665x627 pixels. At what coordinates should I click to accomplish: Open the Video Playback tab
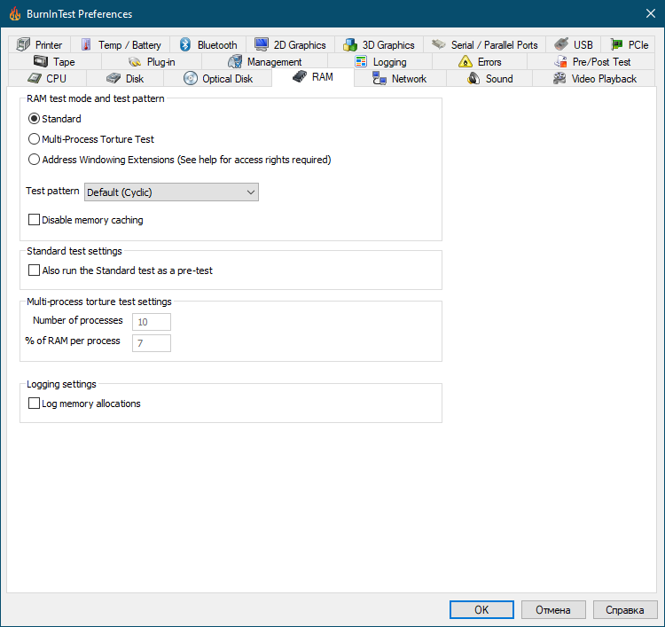(594, 79)
